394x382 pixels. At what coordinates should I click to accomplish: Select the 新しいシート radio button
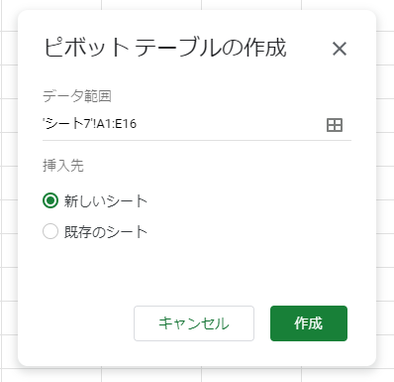pos(50,200)
